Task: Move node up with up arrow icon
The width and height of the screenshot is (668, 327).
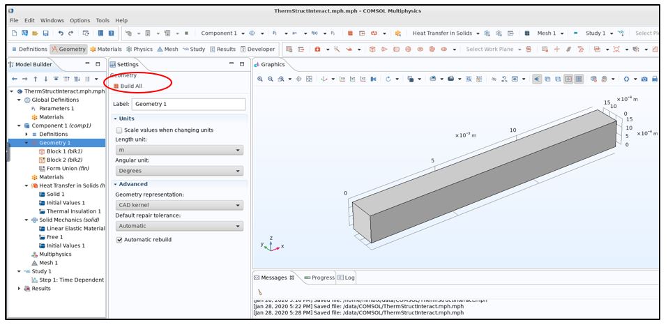Action: pyautogui.click(x=36, y=79)
